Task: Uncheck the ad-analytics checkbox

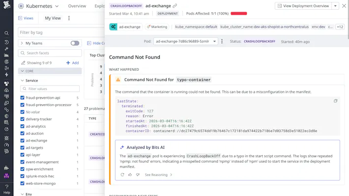Action: pos(22,126)
